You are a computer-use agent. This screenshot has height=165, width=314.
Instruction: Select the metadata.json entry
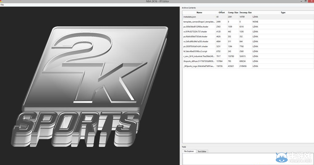pyautogui.click(x=190, y=17)
